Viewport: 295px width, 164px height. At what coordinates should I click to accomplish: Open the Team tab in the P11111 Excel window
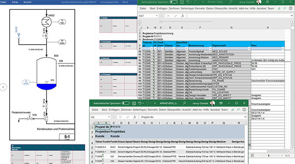(x=271, y=8)
